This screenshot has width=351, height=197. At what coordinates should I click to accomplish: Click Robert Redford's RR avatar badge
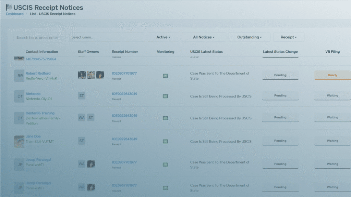19,76
